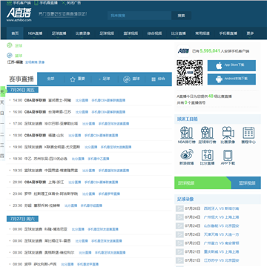The height and width of the screenshot is (267, 267).
Task: Open 比分直播 for the 17:00 足球友谊赛 match
Action: coord(88,124)
